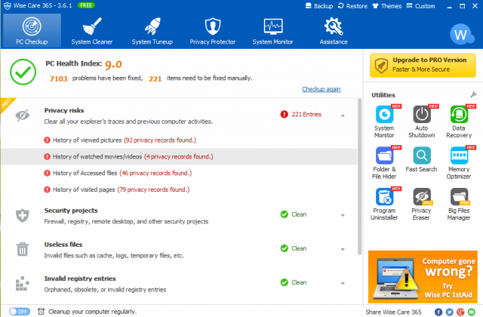This screenshot has width=483, height=317.
Task: Share on Google Plus icon
Action: 460,312
